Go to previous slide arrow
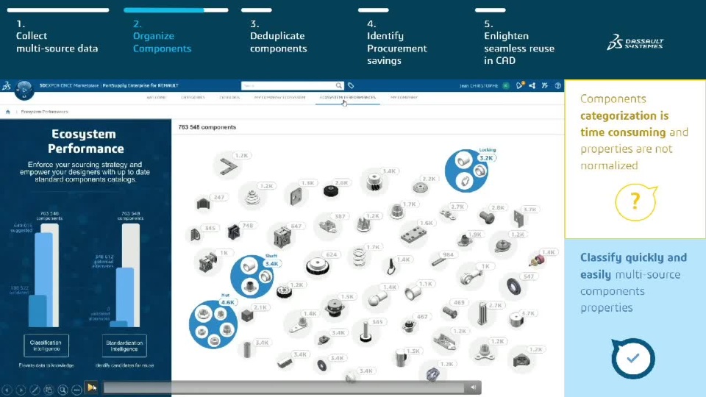The height and width of the screenshot is (397, 706). 7,390
